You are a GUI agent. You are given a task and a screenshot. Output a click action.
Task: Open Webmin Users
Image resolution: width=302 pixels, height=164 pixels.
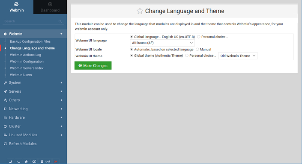tap(21, 75)
